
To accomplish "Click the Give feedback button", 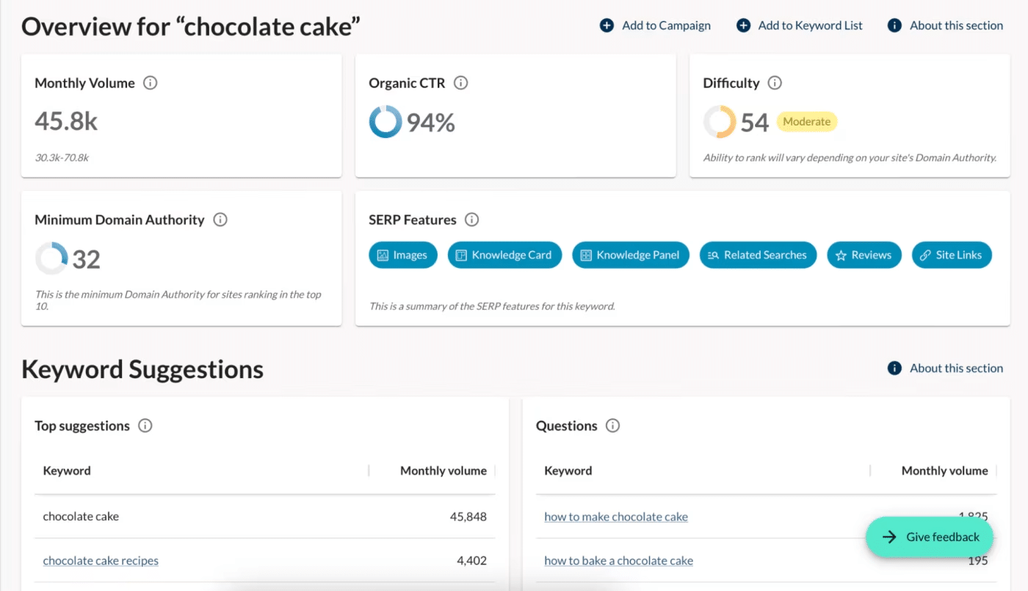I will (930, 537).
